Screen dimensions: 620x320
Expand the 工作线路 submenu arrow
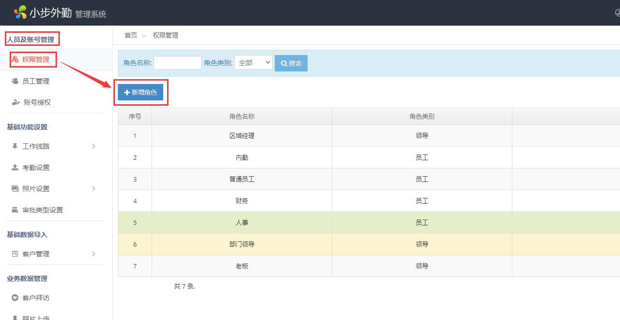(94, 146)
